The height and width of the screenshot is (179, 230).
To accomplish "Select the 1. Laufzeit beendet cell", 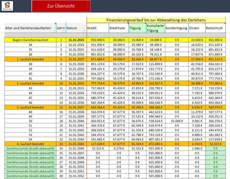I will click(x=31, y=59).
